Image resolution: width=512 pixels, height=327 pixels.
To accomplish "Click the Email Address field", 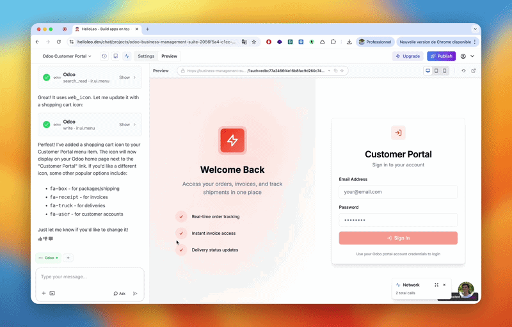I will tap(398, 192).
